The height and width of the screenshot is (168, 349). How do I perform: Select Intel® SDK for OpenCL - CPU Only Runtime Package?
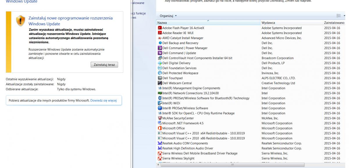click(x=198, y=113)
